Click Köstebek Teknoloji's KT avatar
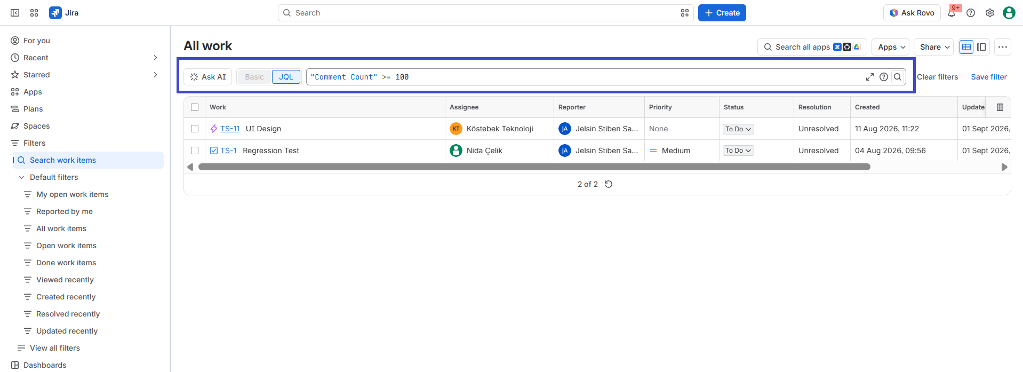 coord(456,129)
